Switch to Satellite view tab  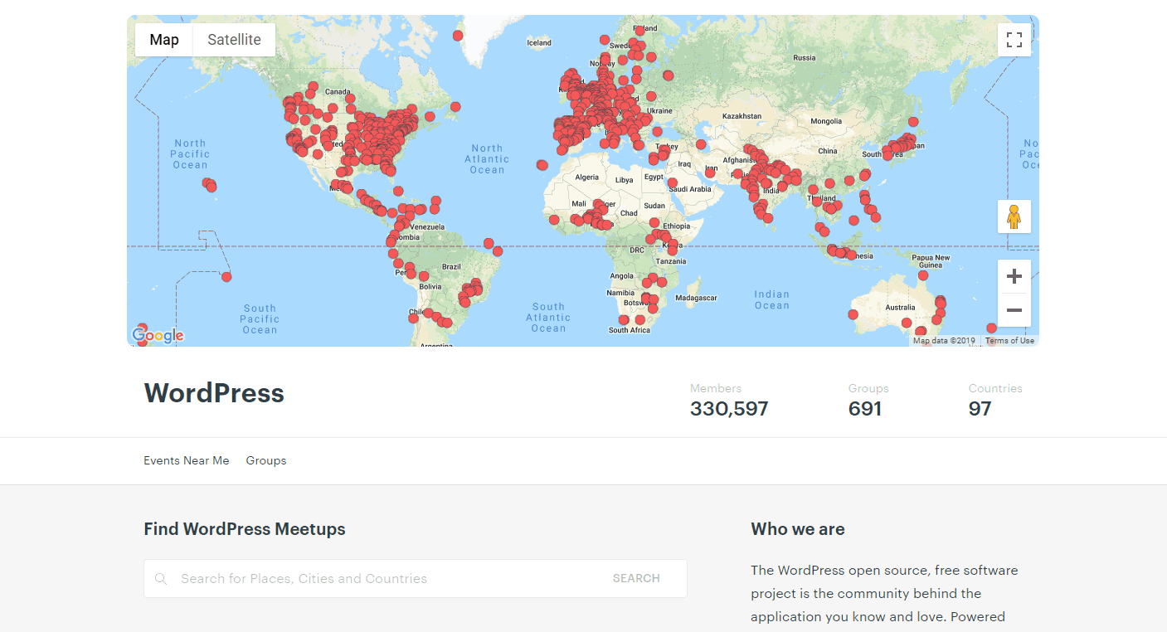234,40
